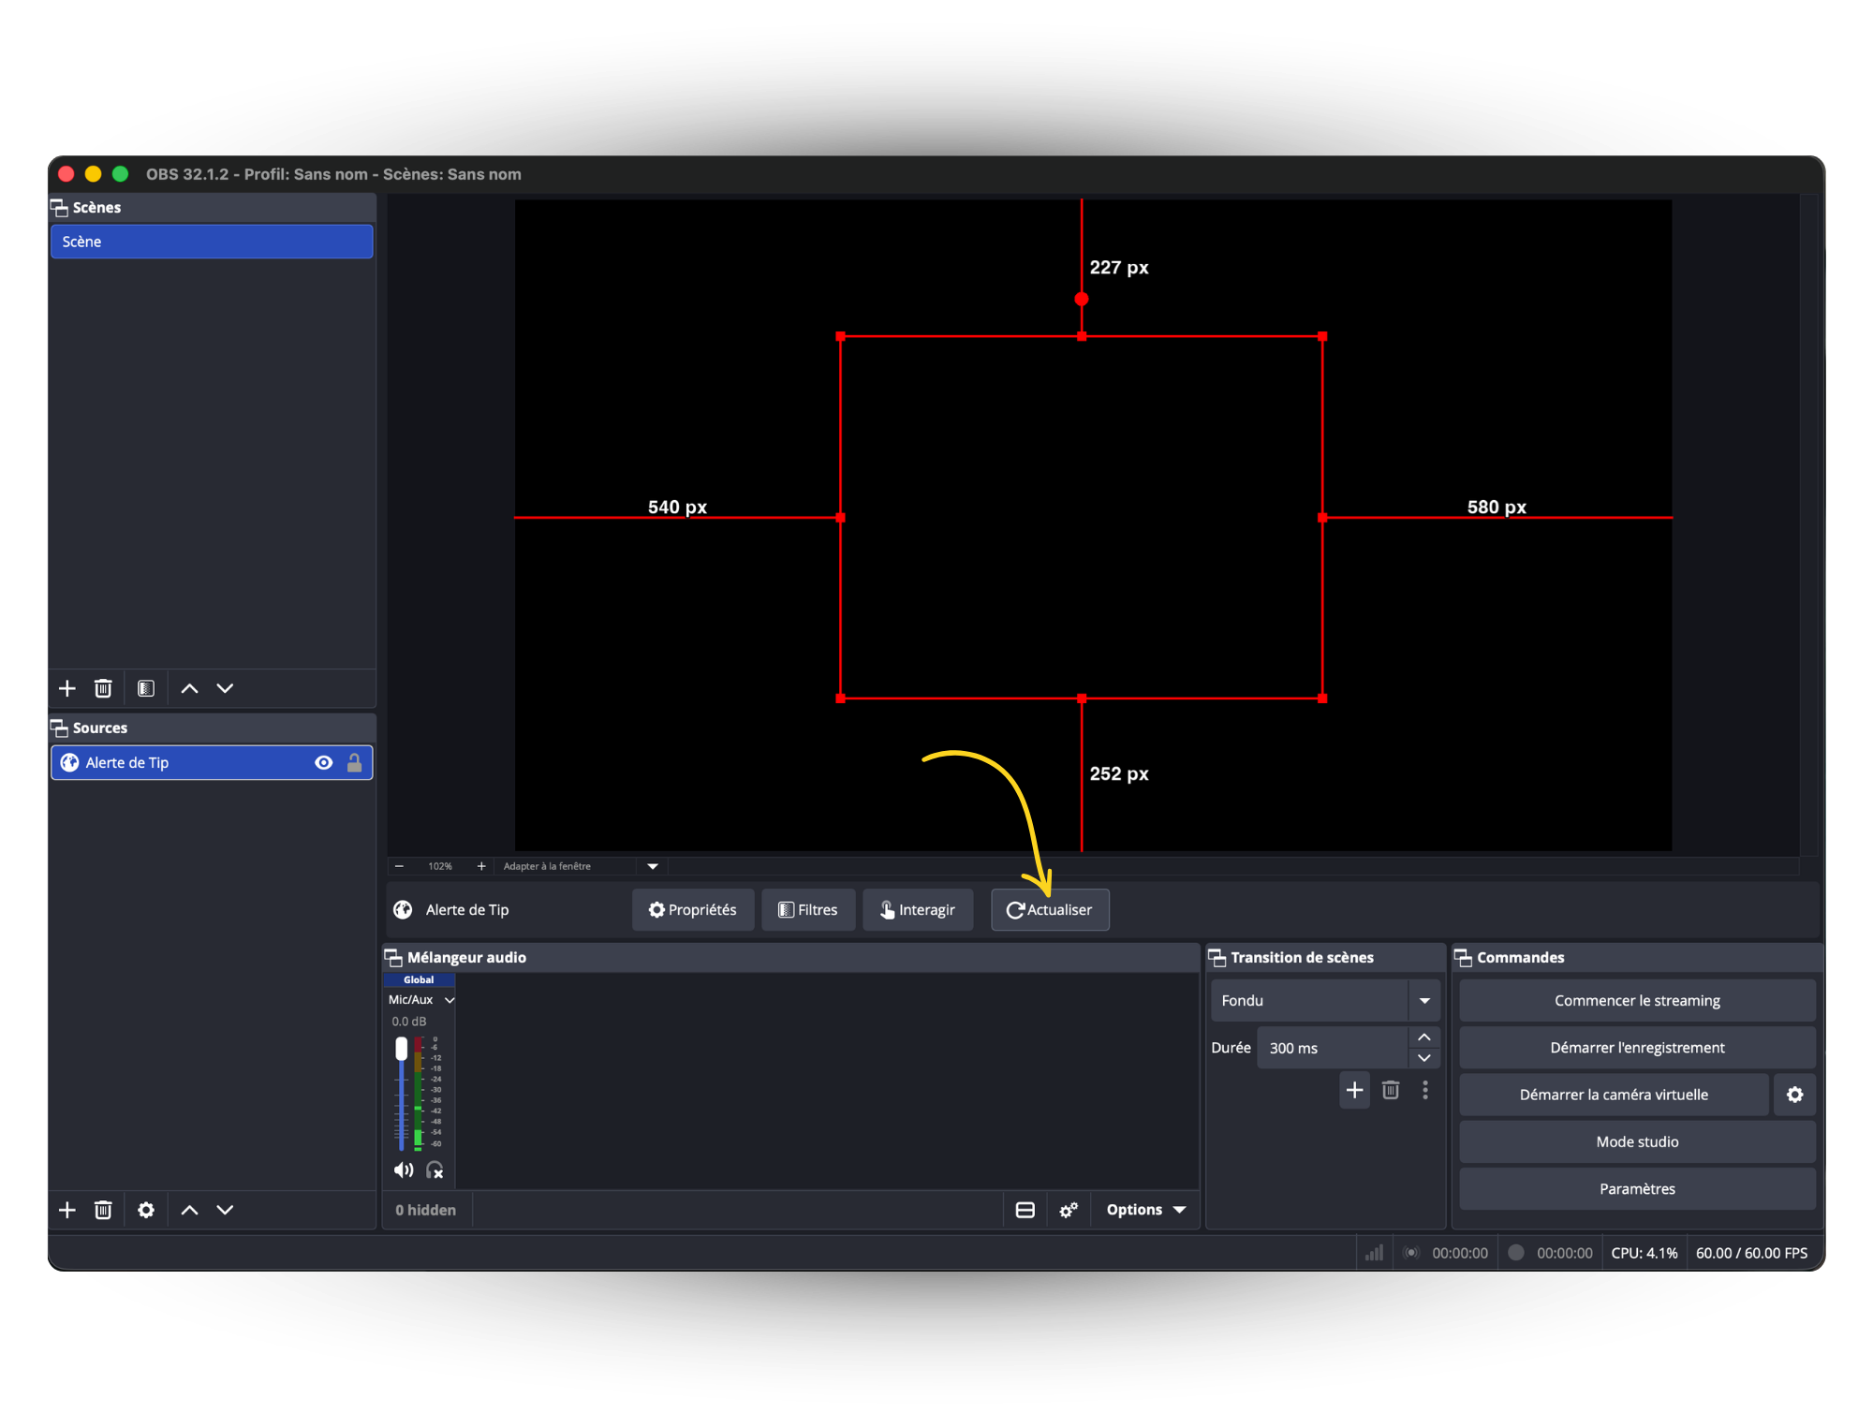This screenshot has height=1427, width=1873.
Task: Move source up in Sources panel
Action: coord(189,1210)
